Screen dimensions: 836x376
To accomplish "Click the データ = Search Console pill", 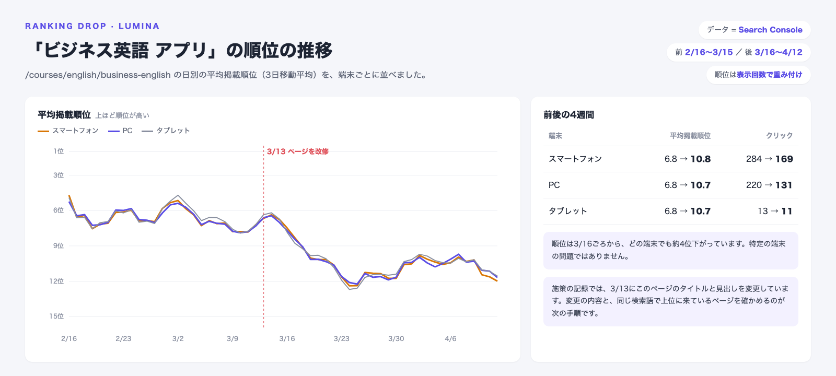I will click(x=754, y=30).
